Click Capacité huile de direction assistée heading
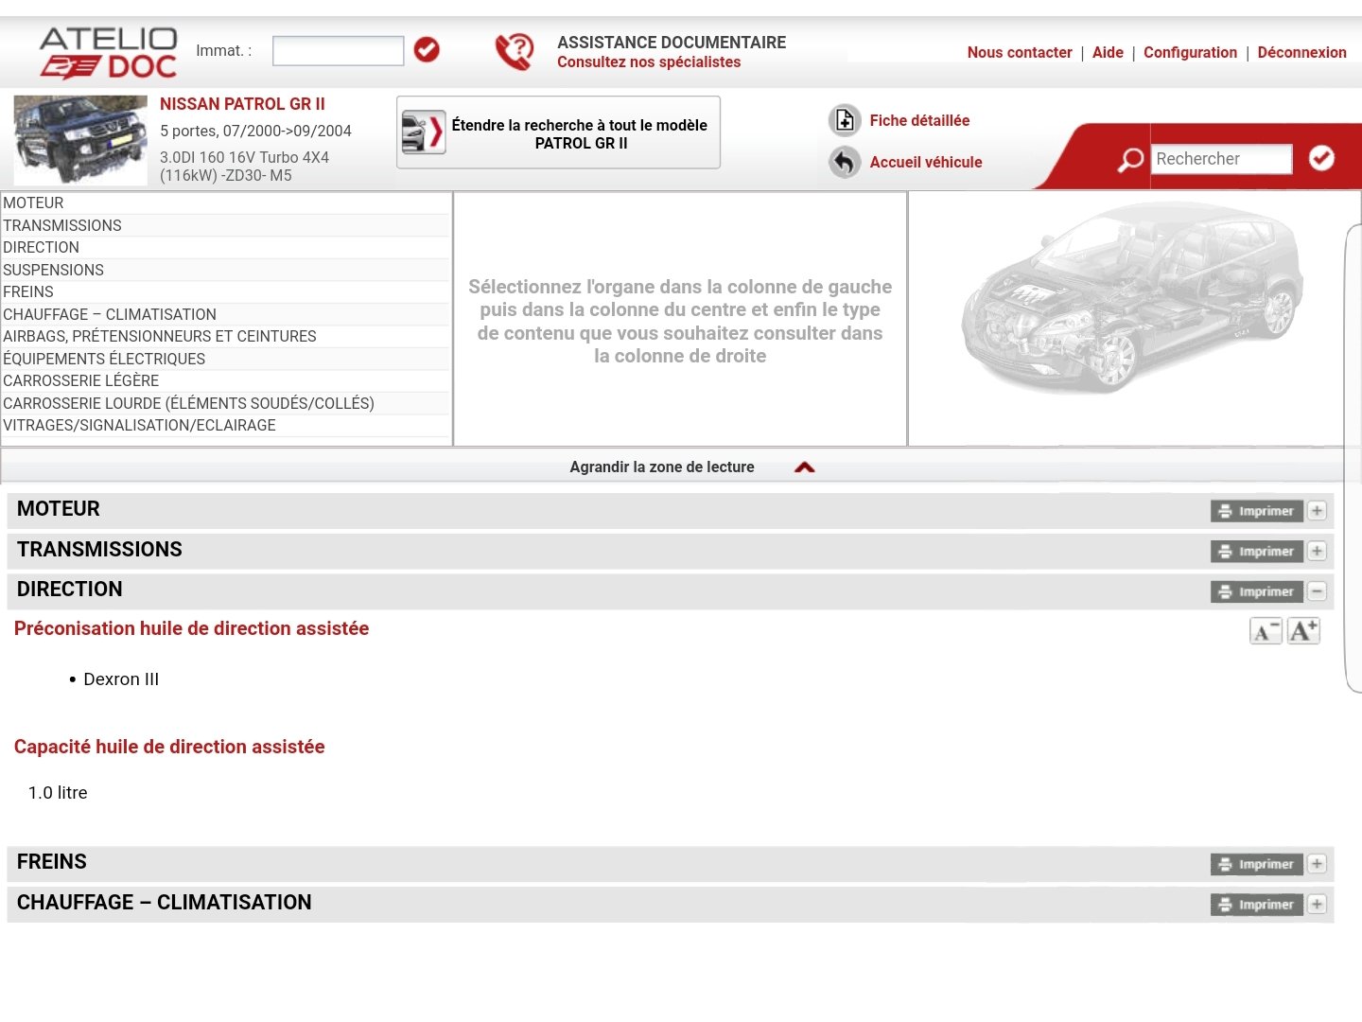The image size is (1362, 1022). [x=169, y=748]
